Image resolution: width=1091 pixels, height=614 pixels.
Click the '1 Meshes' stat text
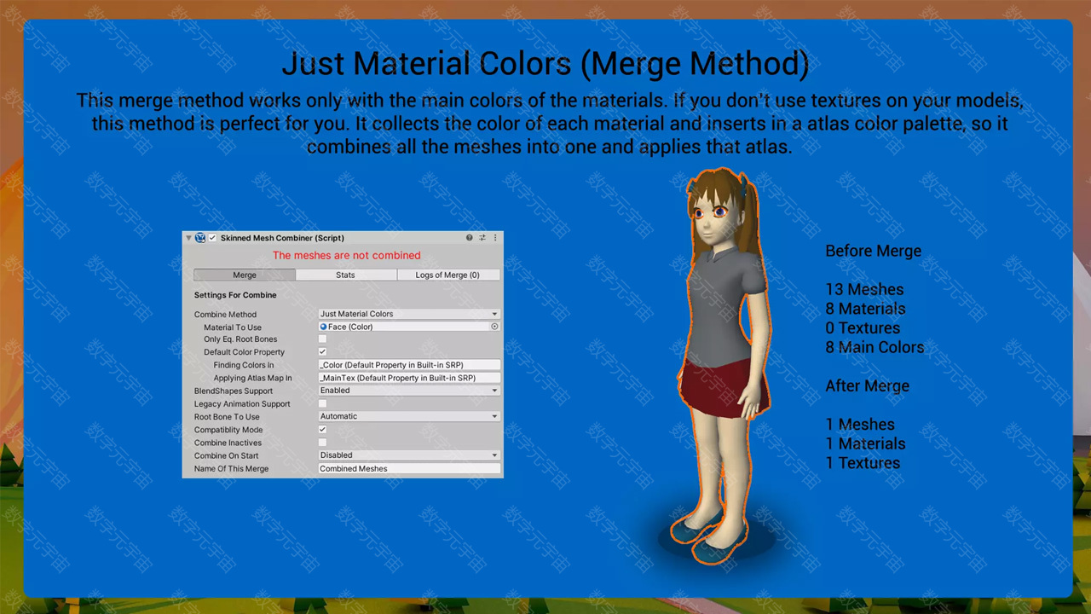coord(860,424)
